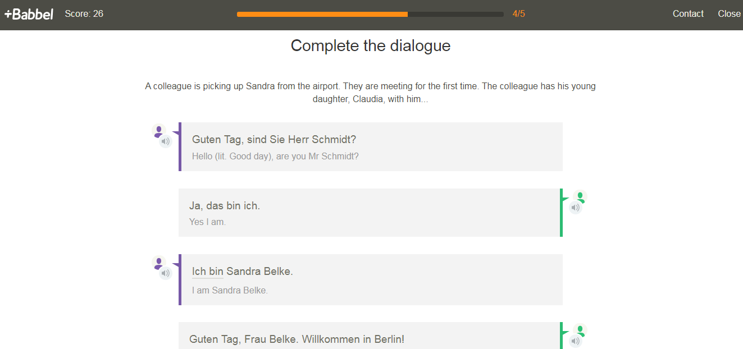Click green speaker avatar beside 'Willkommen in Berlin!'
Image resolution: width=743 pixels, height=349 pixels.
click(580, 330)
